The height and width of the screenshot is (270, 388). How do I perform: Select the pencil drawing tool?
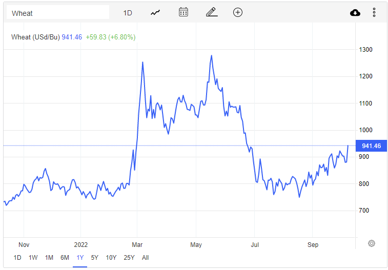coord(212,12)
